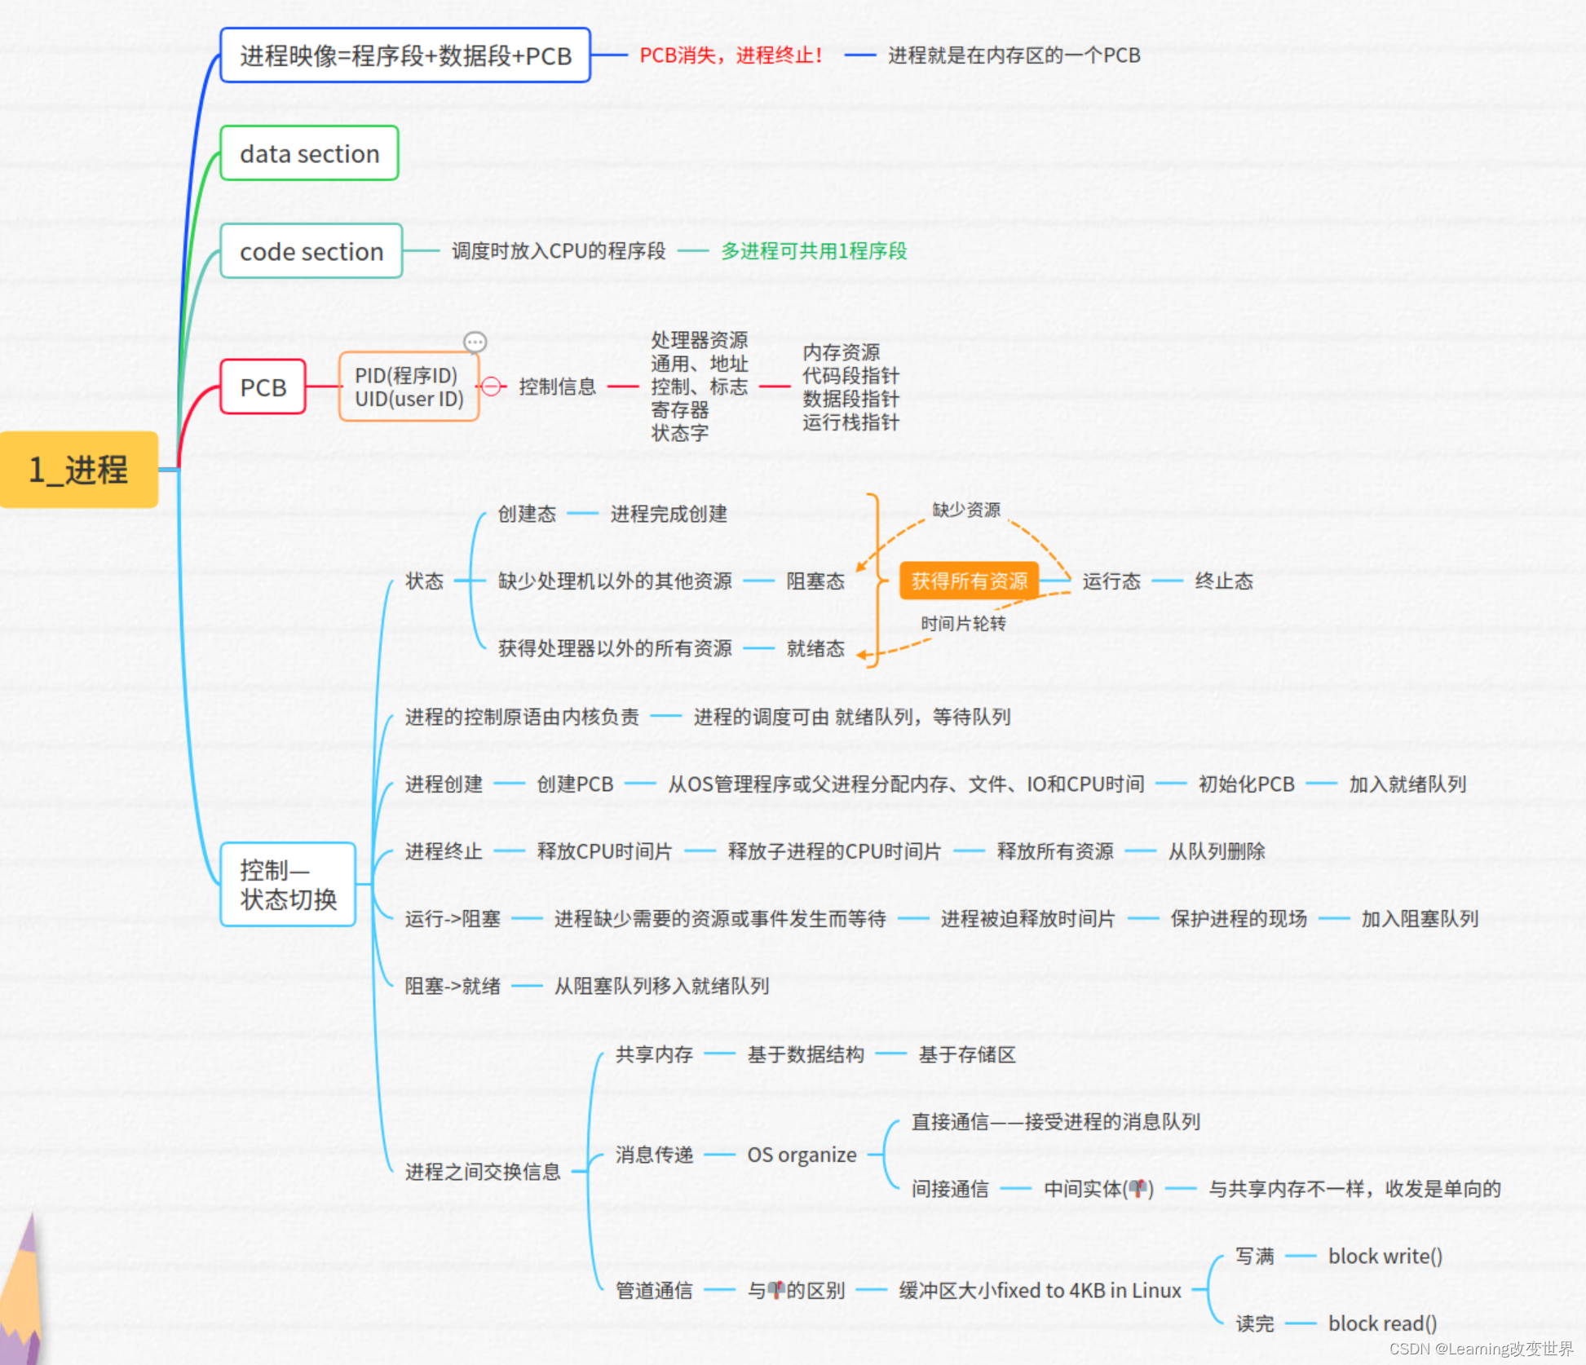Click the text 进程就是在内存区的一个PCB
Viewport: 1586px width, 1365px height.
point(1014,55)
